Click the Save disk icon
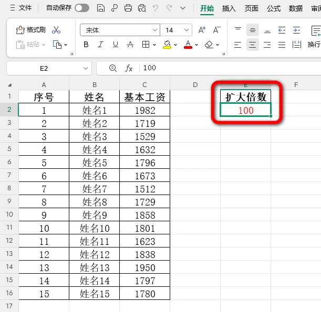The width and height of the screenshot is (321, 312). 101,8
